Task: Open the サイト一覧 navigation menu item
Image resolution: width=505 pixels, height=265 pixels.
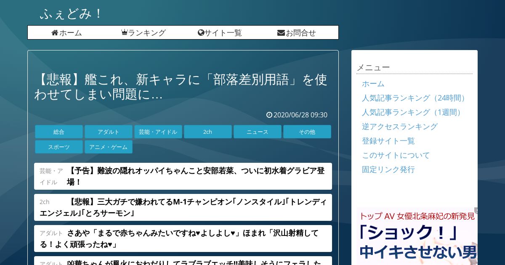Action: (x=220, y=32)
